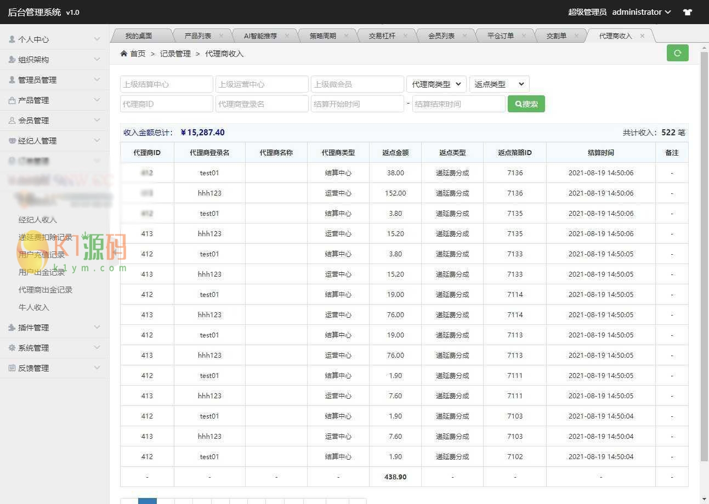Screen dimensions: 709x504
Task: Open the theme skin icon top right
Action: [687, 12]
